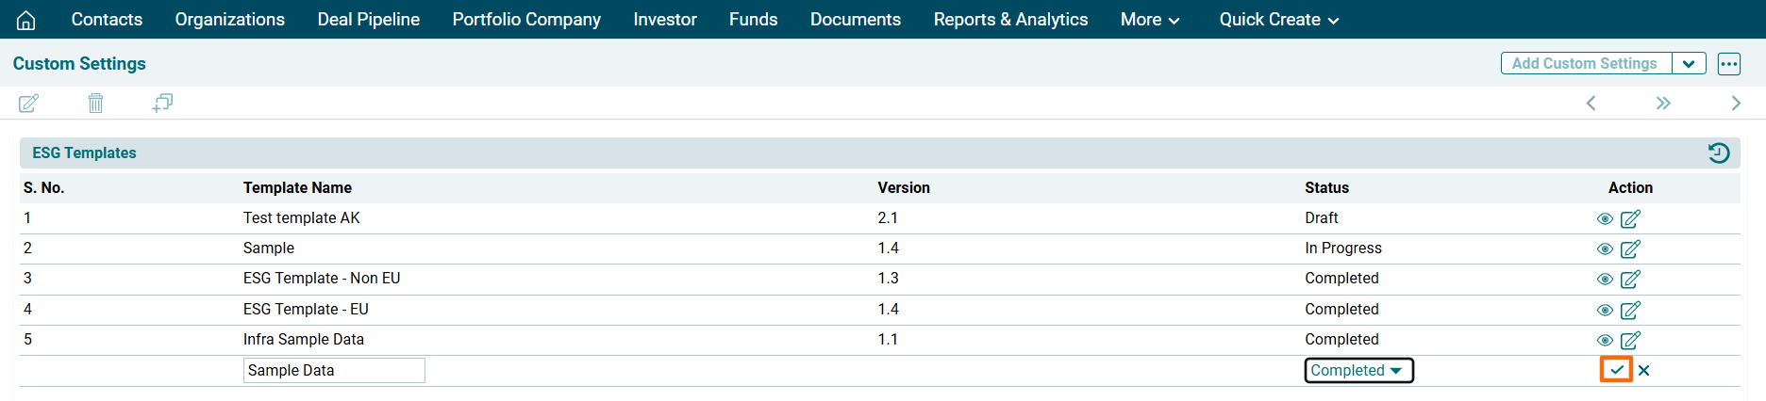The height and width of the screenshot is (401, 1766).
Task: Click the edit pencil icon in toolbar
Action: tap(29, 103)
